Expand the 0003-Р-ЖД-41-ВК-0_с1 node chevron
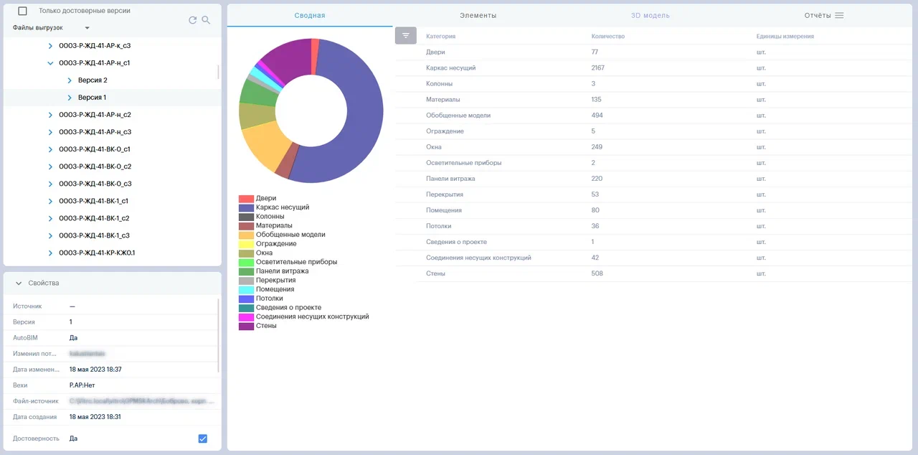Screen dimensions: 918x455 50,149
